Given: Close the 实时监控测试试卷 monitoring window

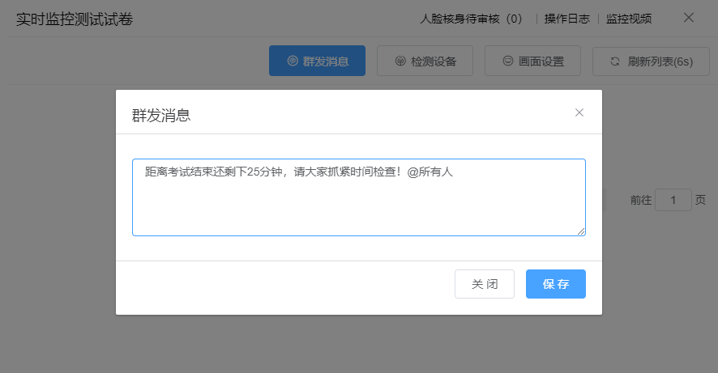Looking at the screenshot, I should pos(689,18).
